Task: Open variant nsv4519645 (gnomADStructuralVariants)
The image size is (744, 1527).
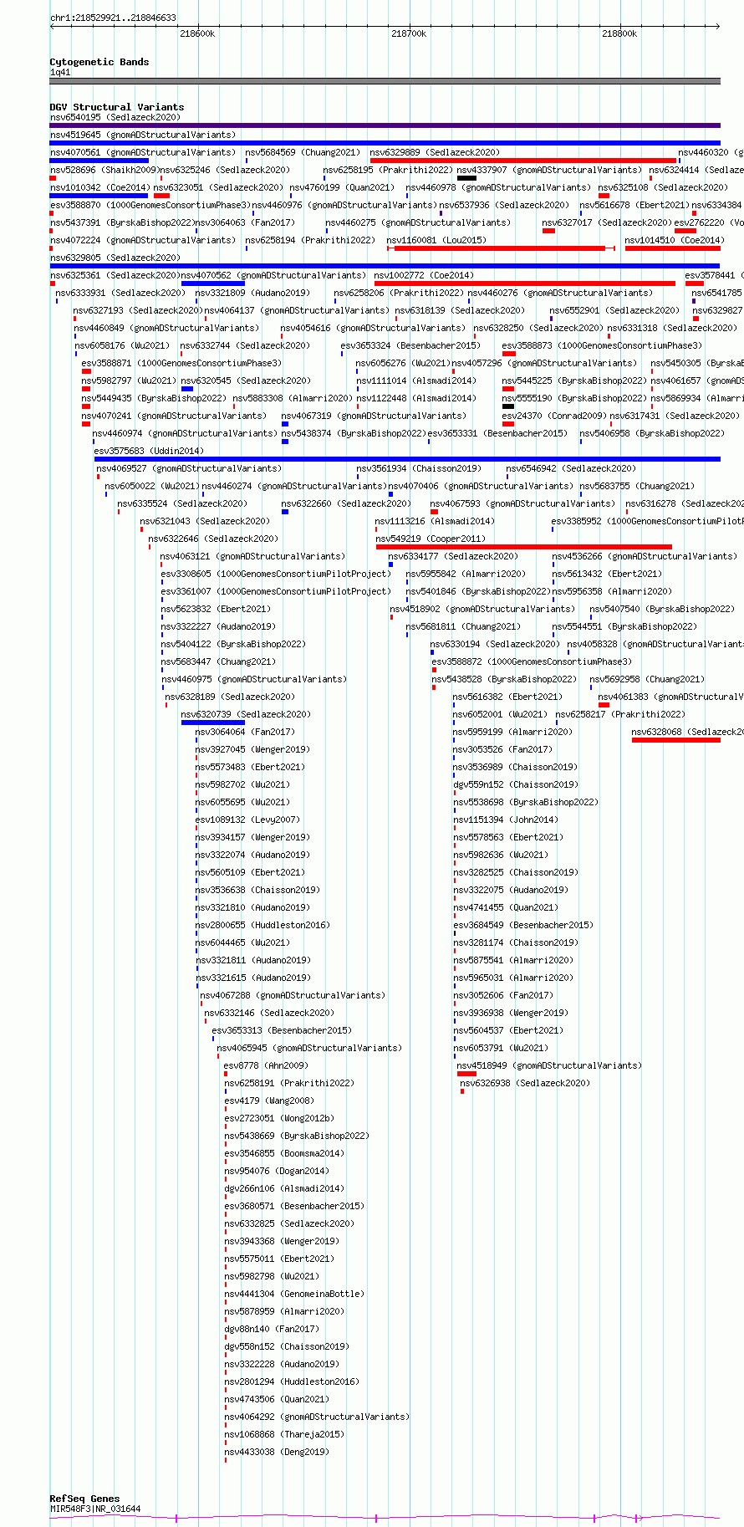Action: pyautogui.click(x=143, y=135)
